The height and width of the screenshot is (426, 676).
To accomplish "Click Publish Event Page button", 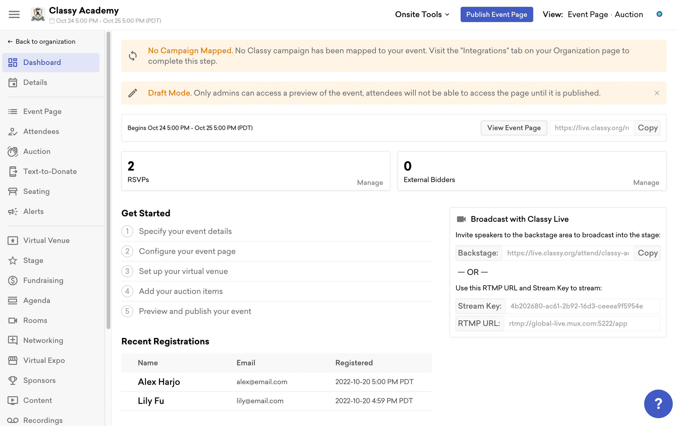I will [x=497, y=14].
